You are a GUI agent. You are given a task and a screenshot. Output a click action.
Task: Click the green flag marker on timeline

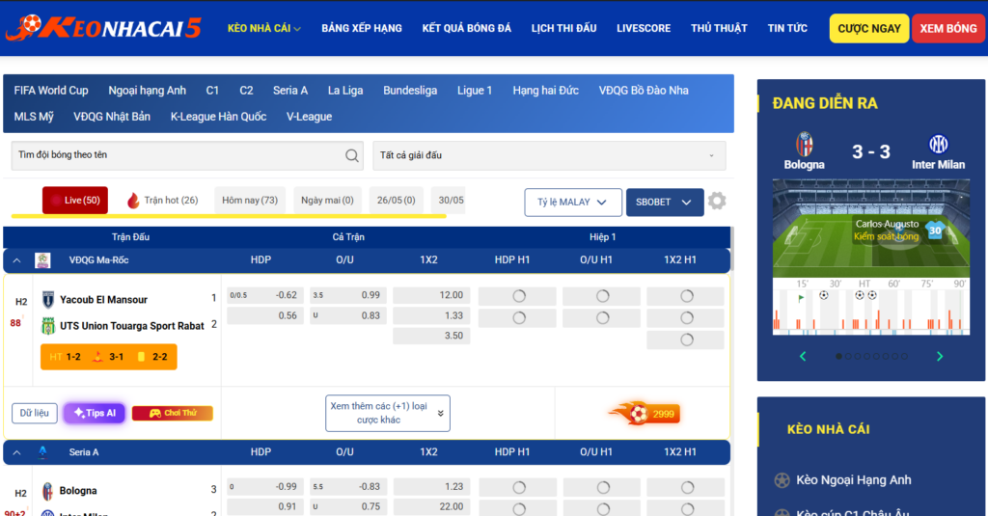click(801, 298)
